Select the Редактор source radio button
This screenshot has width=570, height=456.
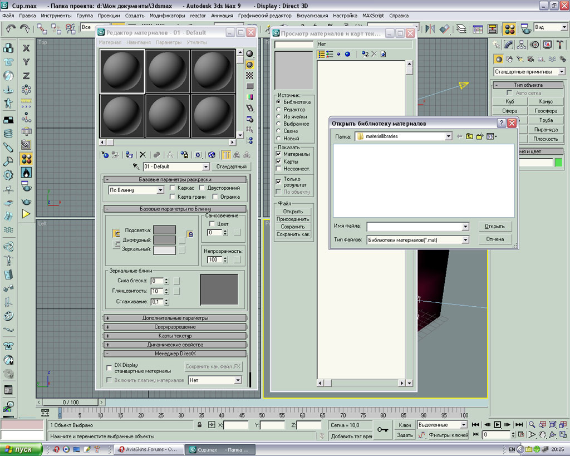(279, 109)
